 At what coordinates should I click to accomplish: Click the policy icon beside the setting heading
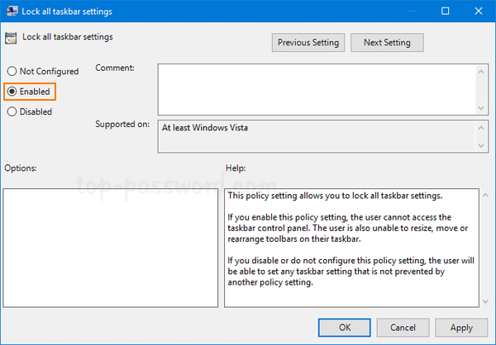(11, 38)
